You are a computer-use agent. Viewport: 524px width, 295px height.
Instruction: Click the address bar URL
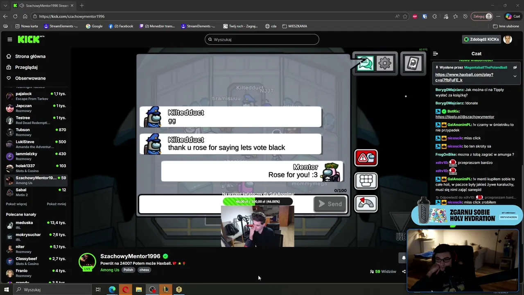point(72,16)
